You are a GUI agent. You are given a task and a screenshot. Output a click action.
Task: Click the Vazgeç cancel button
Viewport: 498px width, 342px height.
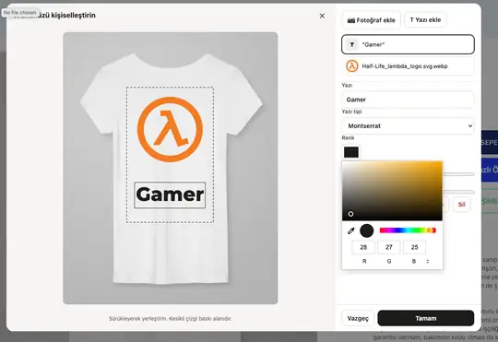358,319
